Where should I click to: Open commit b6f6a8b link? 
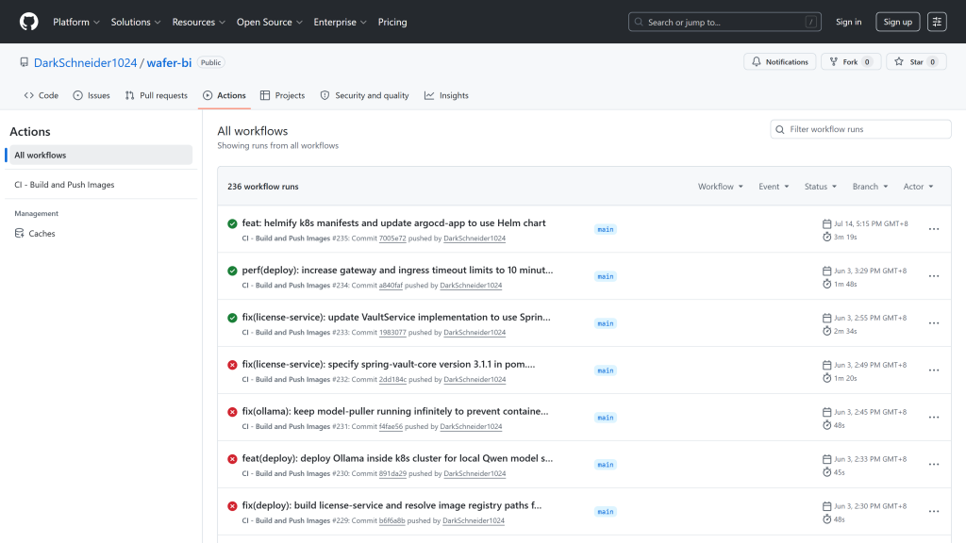tap(391, 520)
